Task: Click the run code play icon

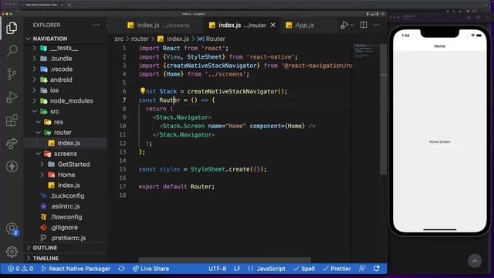Action: pyautogui.click(x=344, y=25)
